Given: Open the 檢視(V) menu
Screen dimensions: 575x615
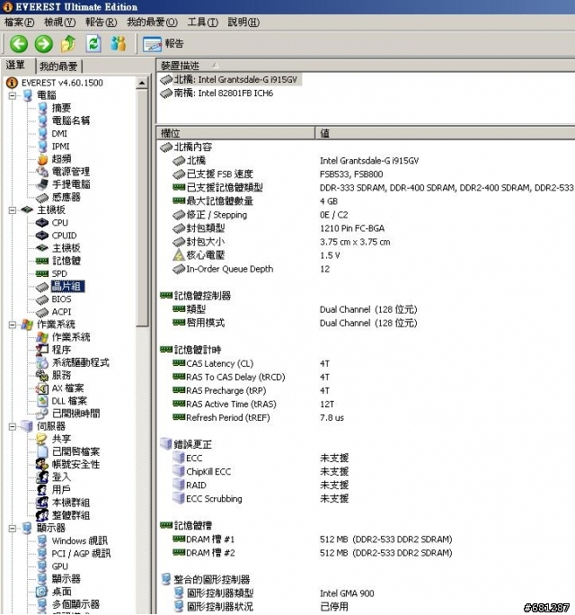Looking at the screenshot, I should [59, 22].
